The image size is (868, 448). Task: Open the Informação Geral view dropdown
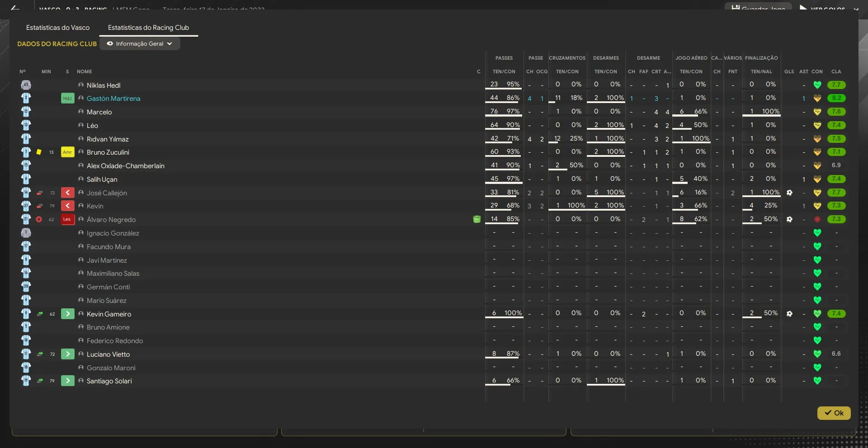tap(140, 44)
